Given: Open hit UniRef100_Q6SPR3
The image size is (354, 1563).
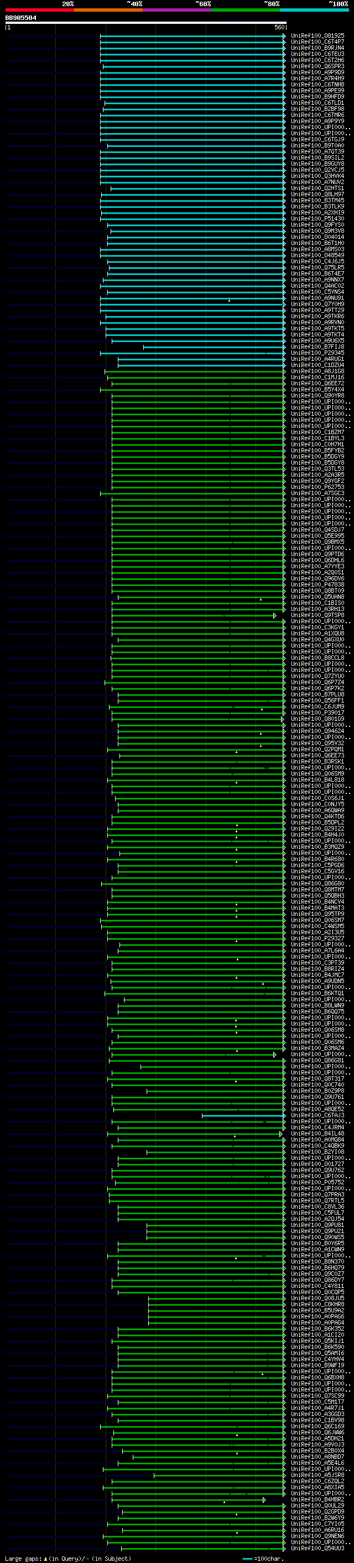Looking at the screenshot, I should 317,66.
